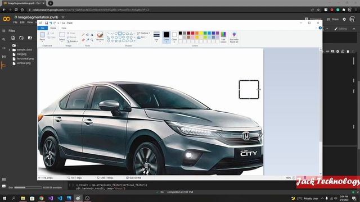Click the Save icon in Paint title bar
Image resolution: width=360 pixels, height=202 pixels.
point(46,23)
